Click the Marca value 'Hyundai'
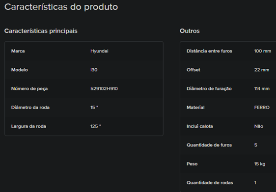Screen dimensions: 276x192 tap(99, 51)
